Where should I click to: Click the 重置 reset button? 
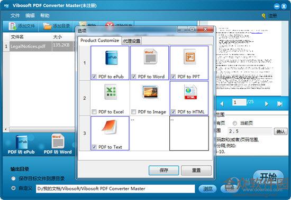pyautogui.click(x=196, y=170)
